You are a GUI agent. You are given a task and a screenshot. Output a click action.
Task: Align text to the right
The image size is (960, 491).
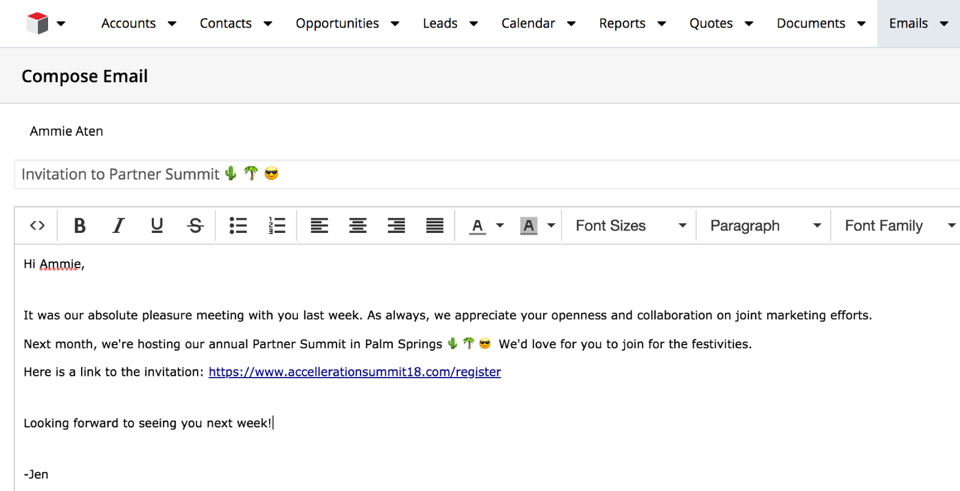396,226
